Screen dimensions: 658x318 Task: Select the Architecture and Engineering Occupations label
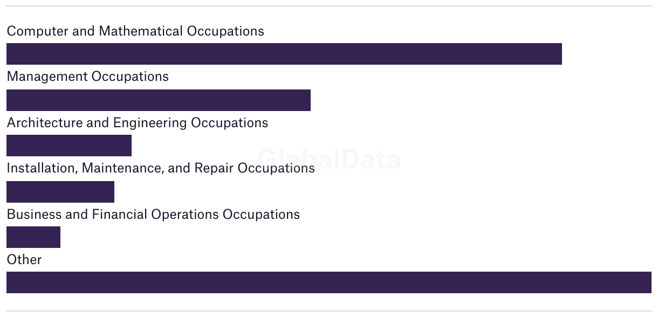pyautogui.click(x=138, y=123)
